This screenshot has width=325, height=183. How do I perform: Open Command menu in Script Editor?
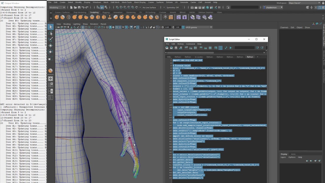pos(190,44)
